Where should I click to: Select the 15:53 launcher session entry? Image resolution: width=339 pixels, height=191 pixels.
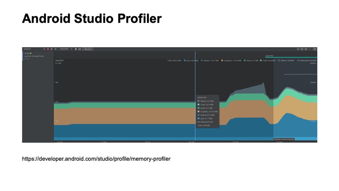point(34,55)
